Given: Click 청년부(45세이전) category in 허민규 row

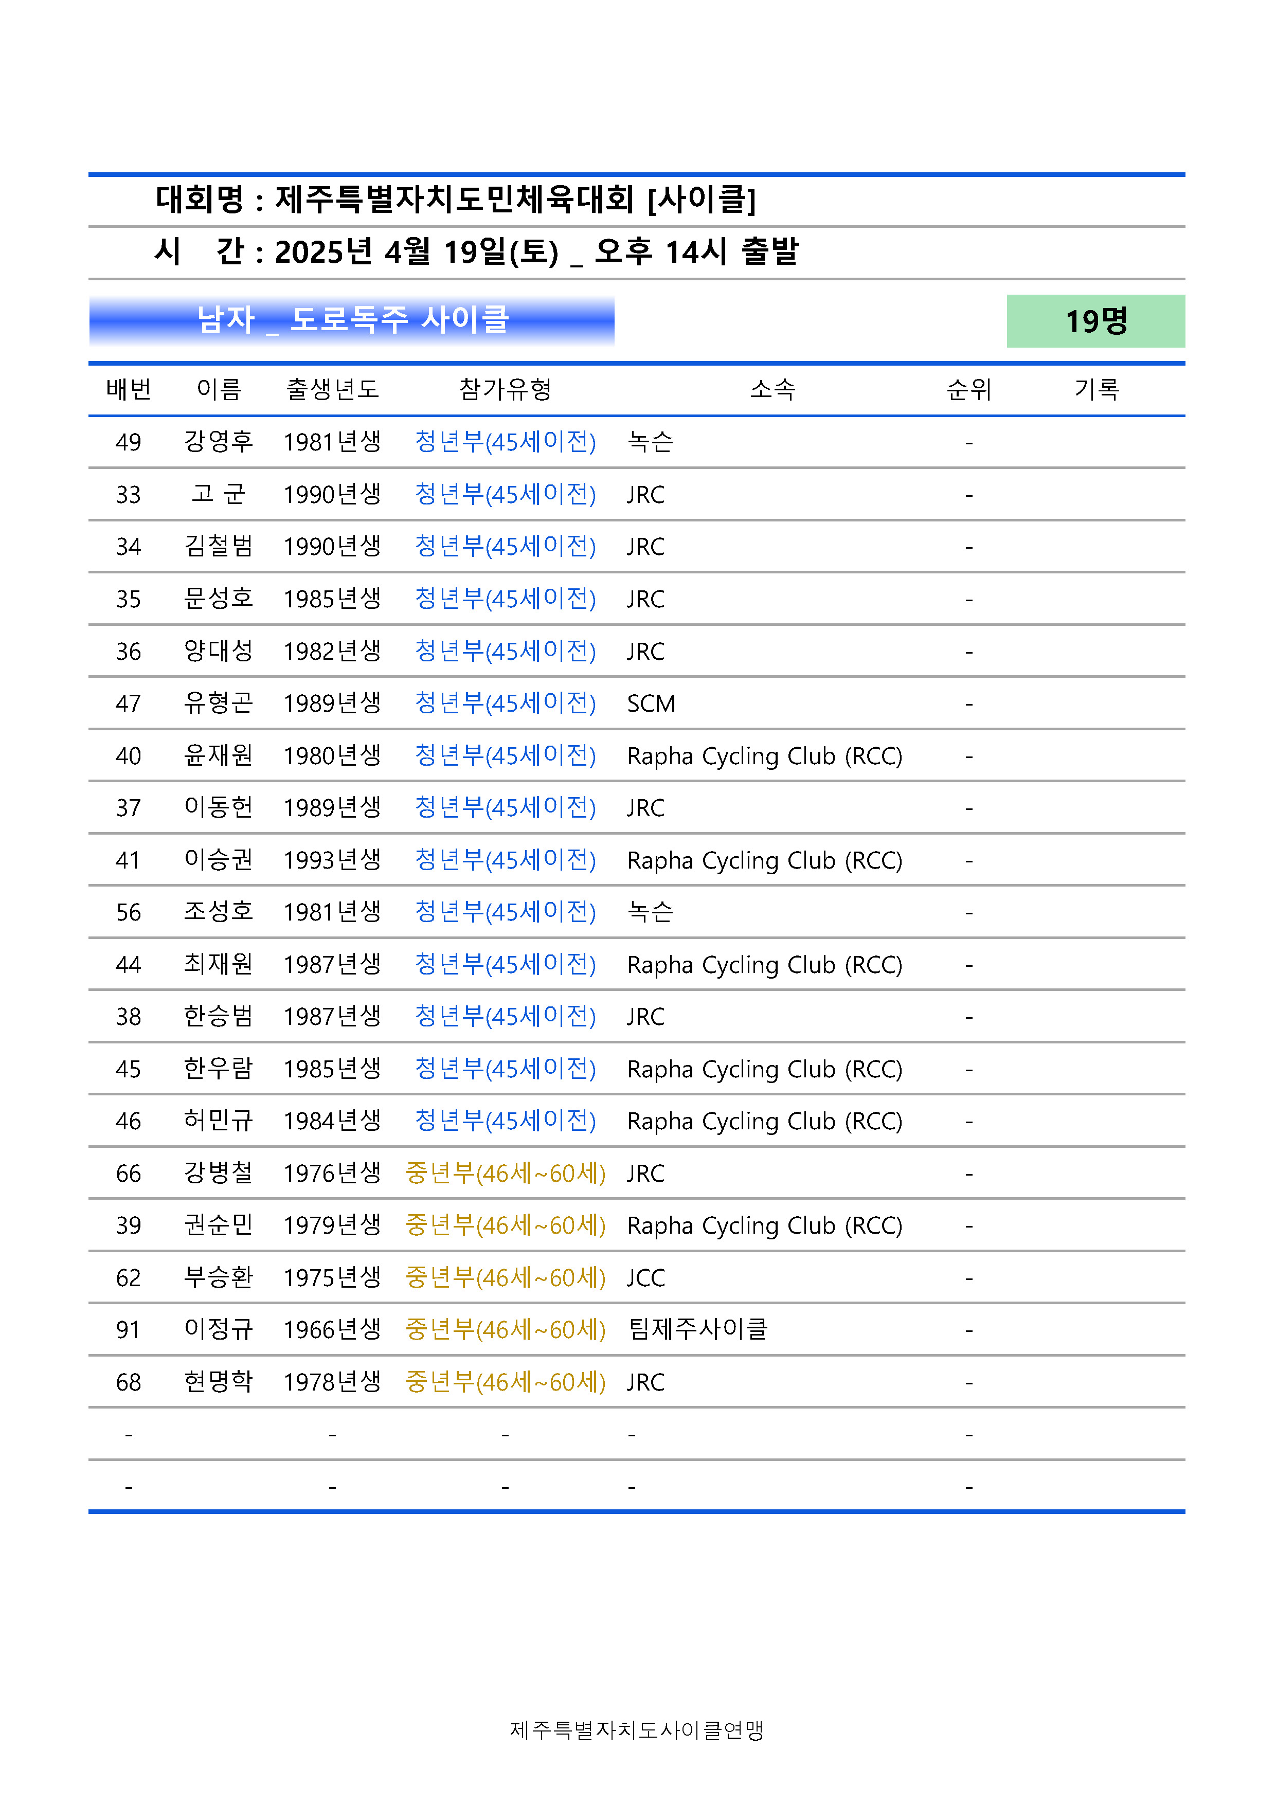Looking at the screenshot, I should [x=505, y=1121].
